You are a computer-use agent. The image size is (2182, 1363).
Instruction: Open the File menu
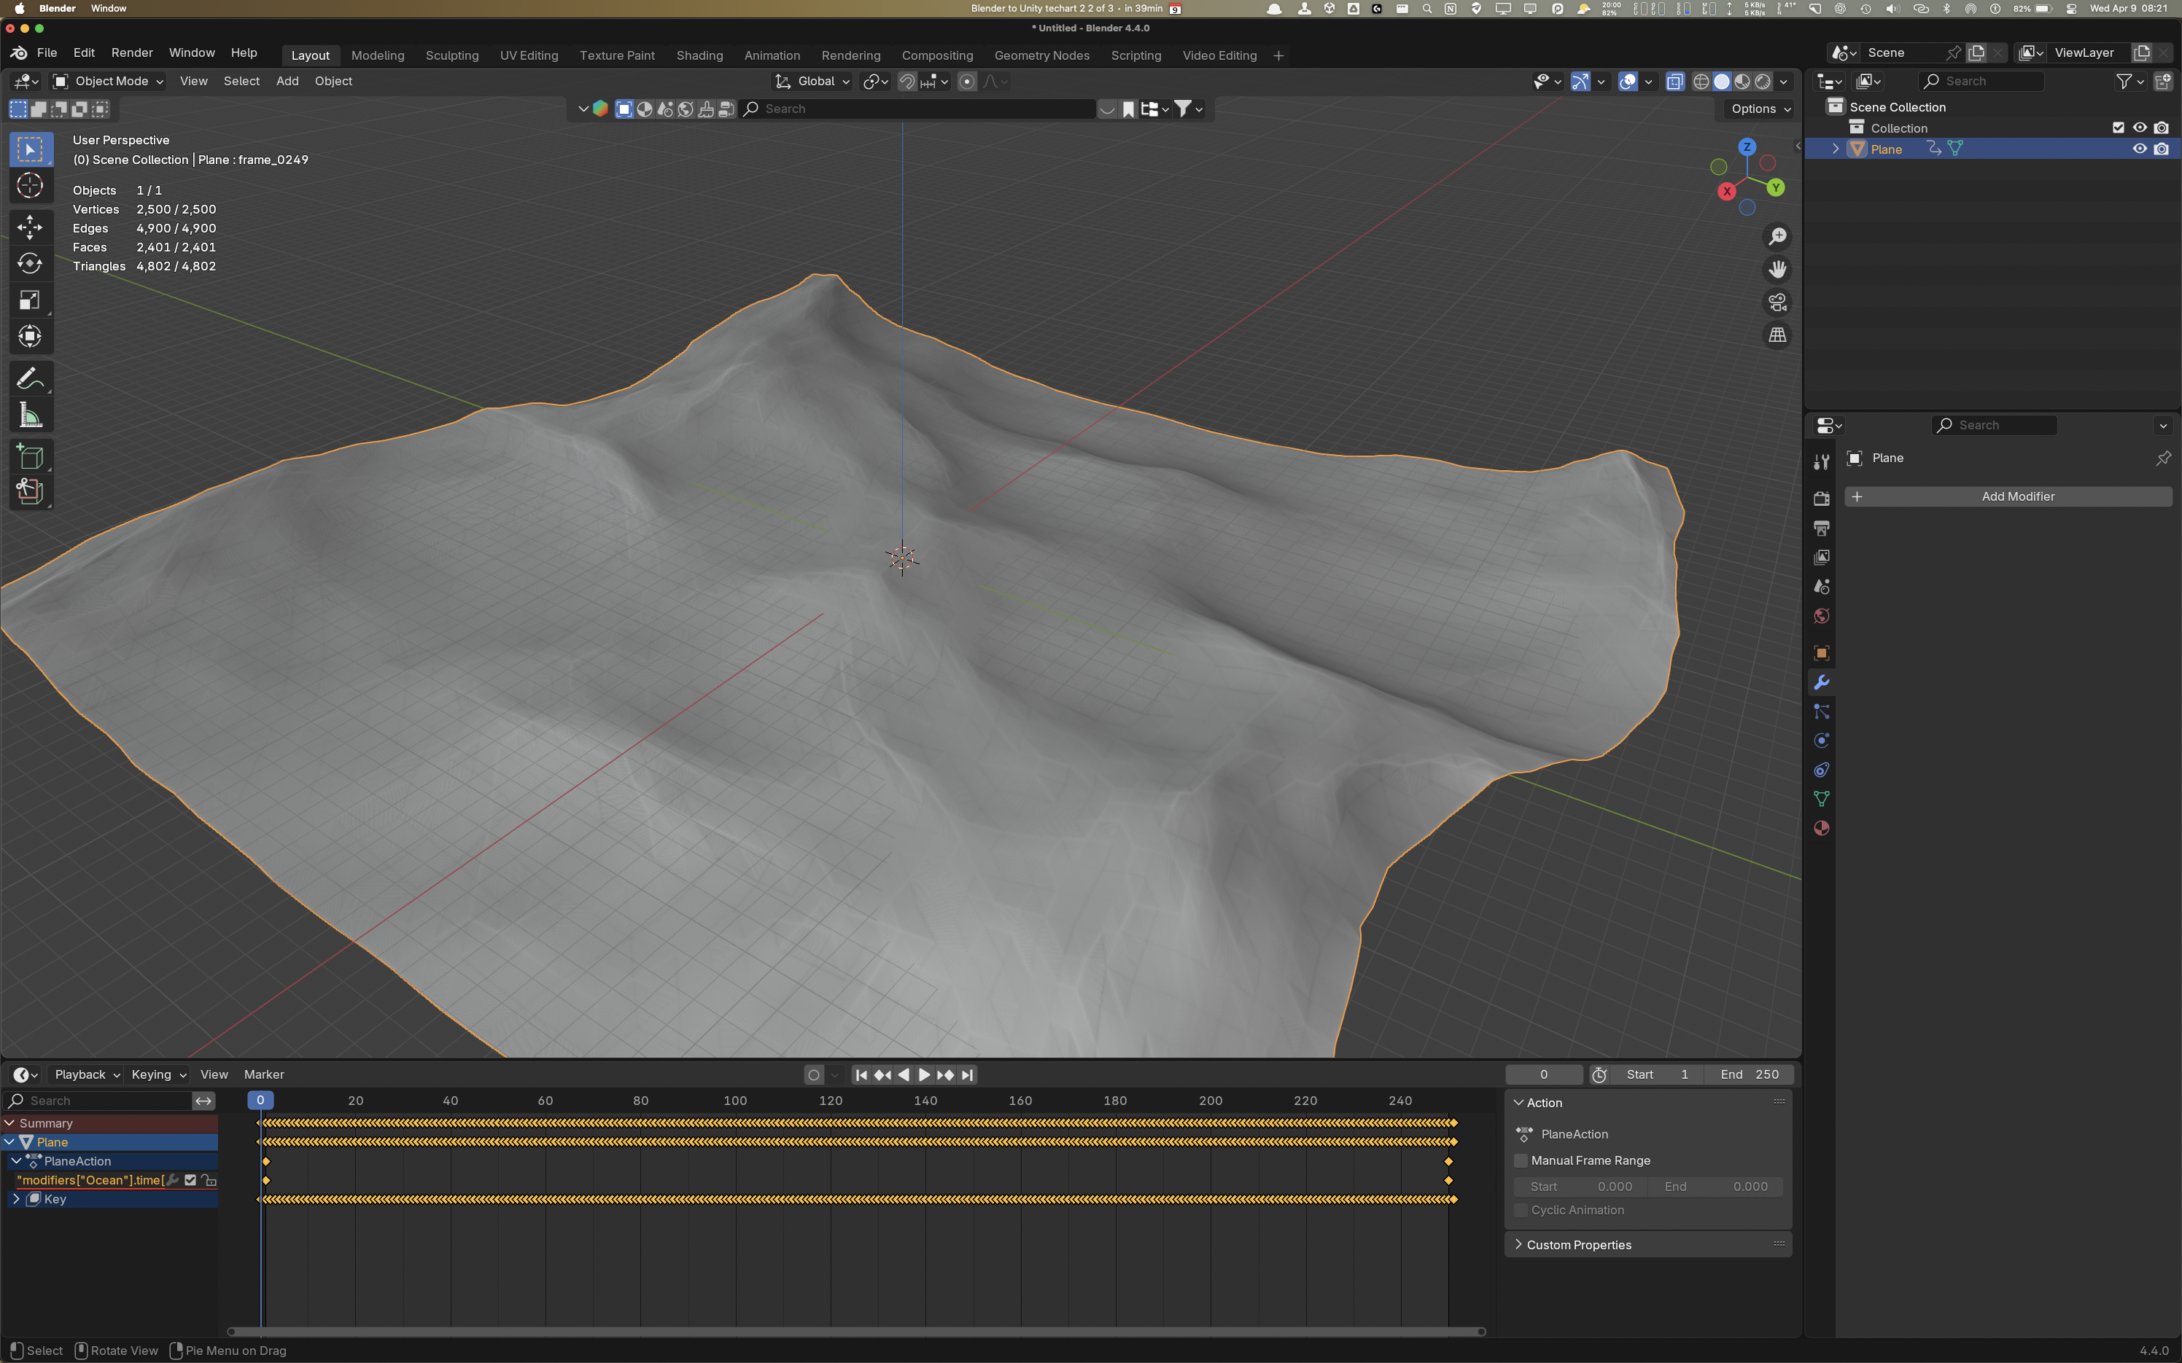tap(47, 53)
